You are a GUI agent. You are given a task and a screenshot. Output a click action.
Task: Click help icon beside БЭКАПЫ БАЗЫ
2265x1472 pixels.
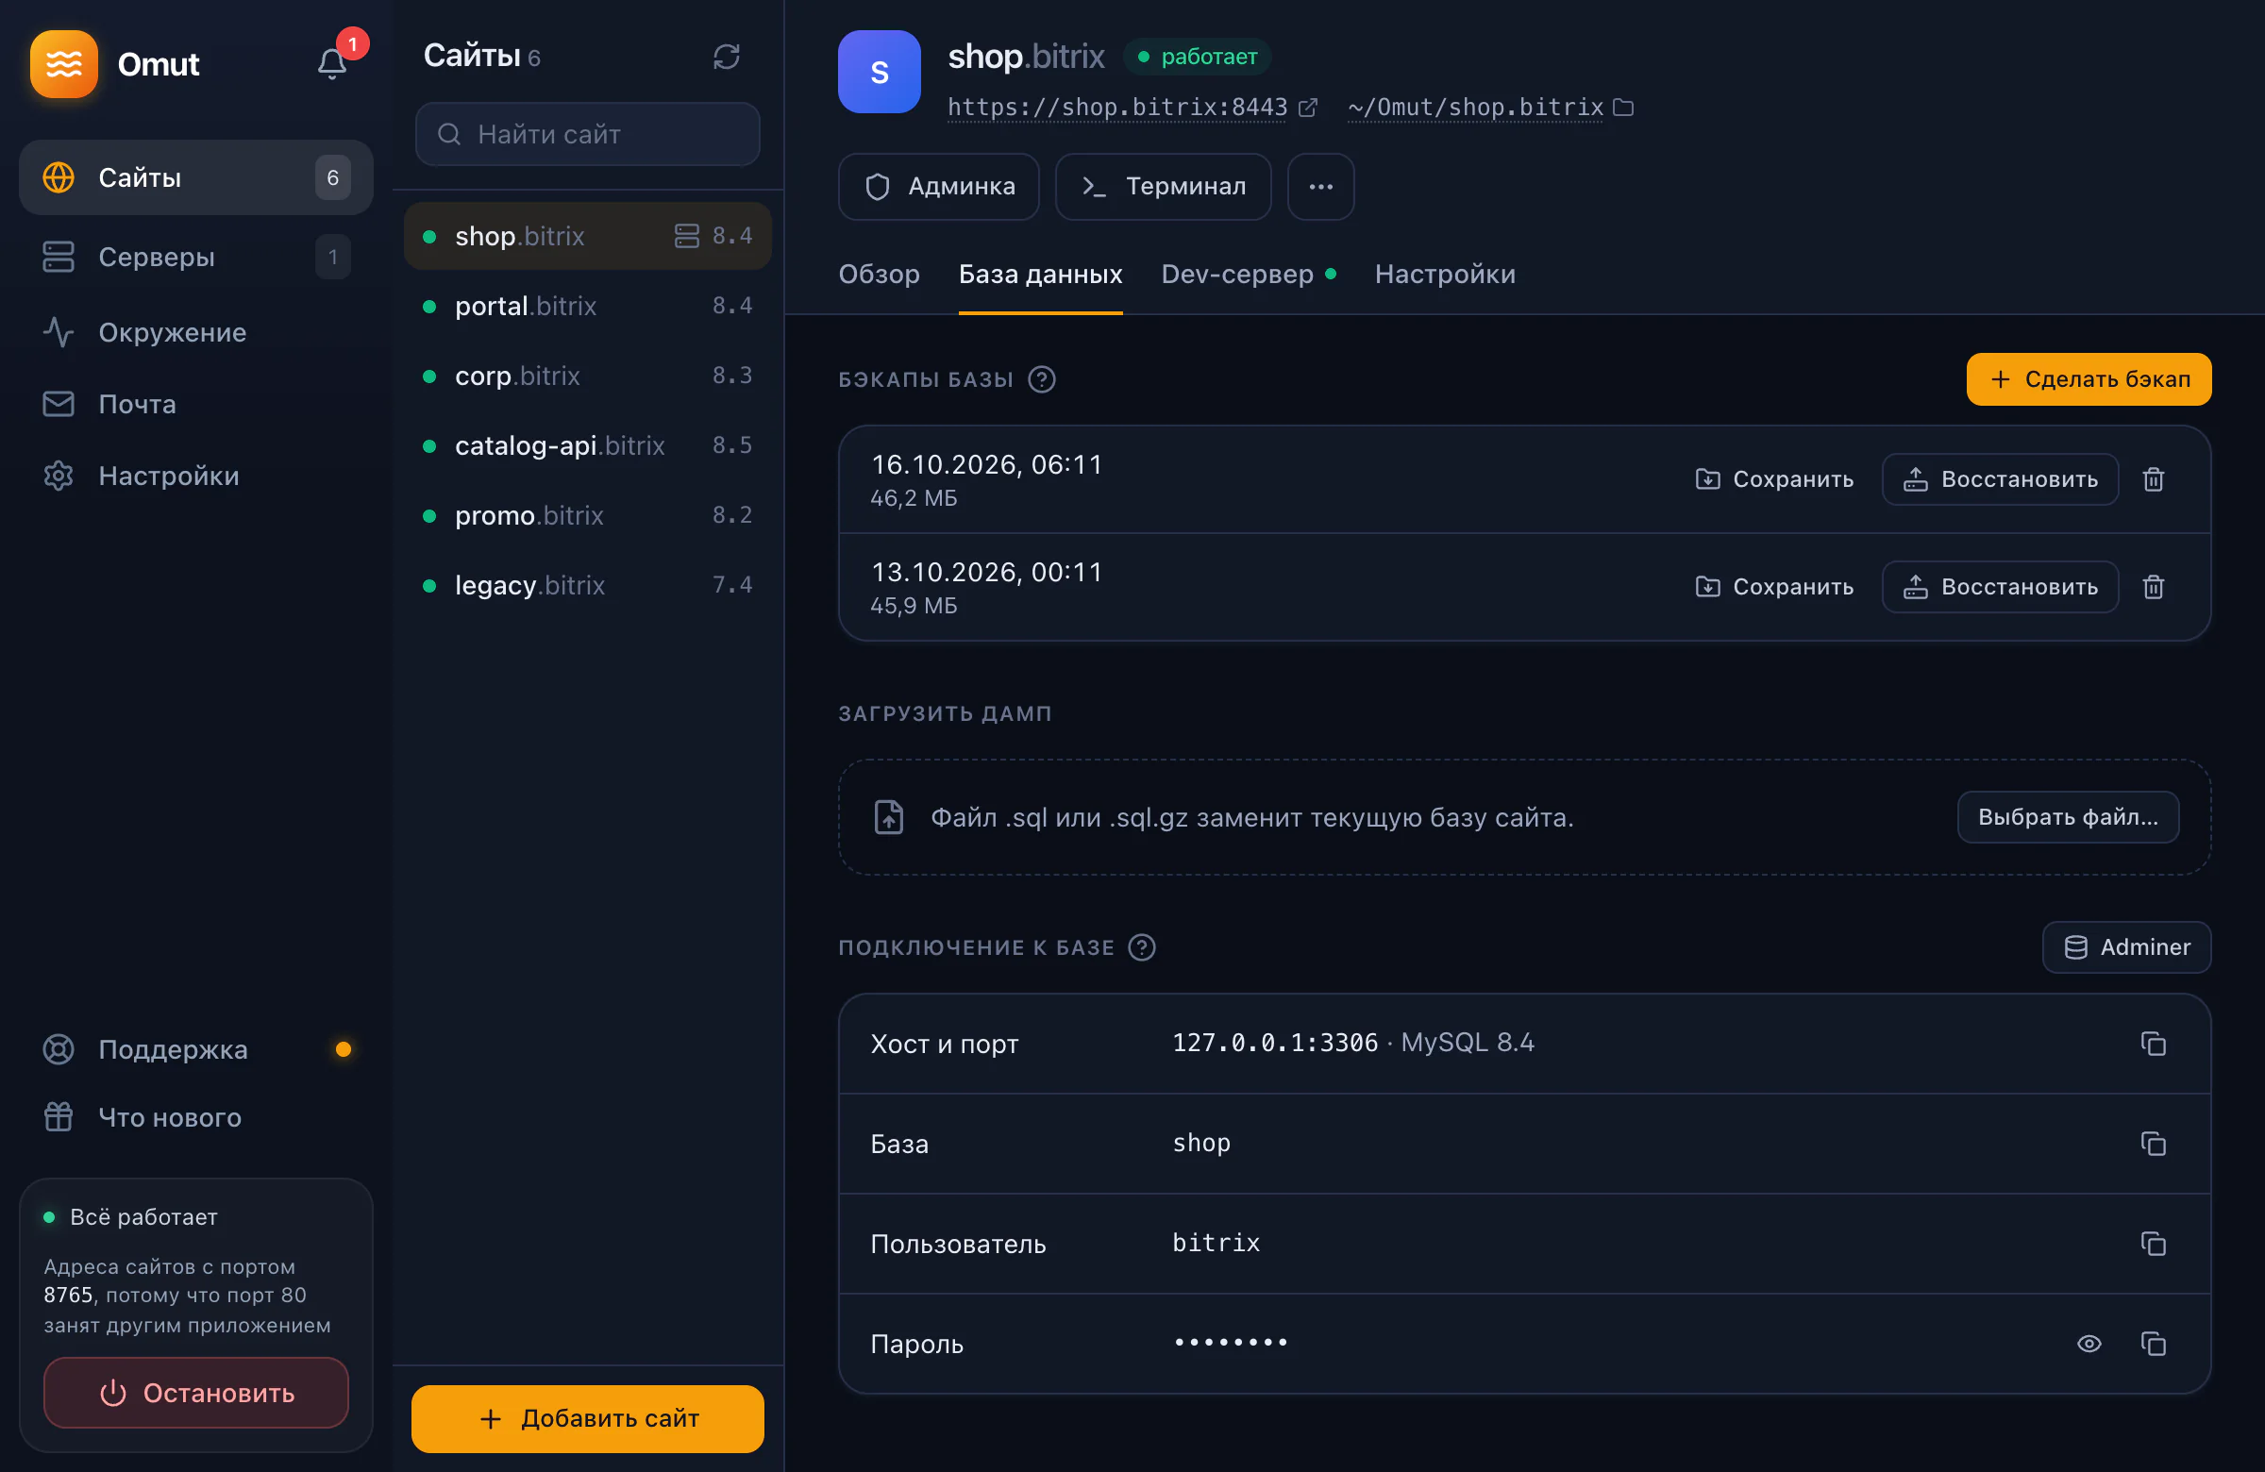click(1042, 378)
